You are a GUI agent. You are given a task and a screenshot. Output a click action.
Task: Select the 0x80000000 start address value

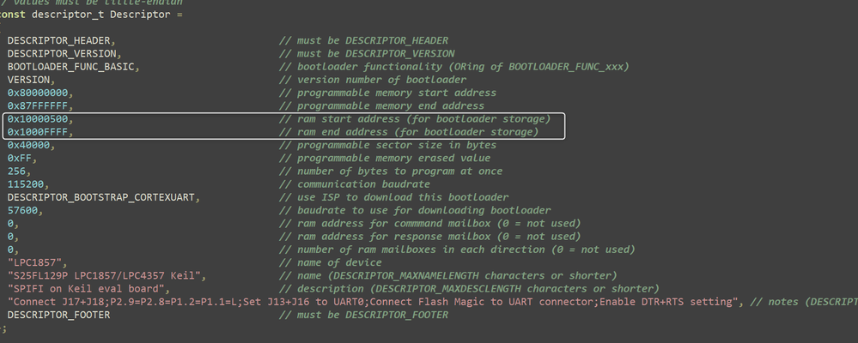click(40, 93)
